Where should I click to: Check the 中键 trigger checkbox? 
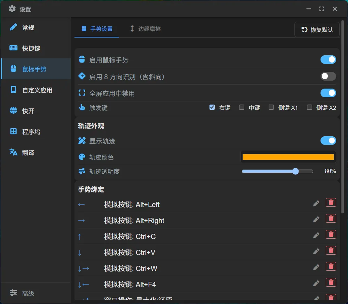(x=242, y=107)
